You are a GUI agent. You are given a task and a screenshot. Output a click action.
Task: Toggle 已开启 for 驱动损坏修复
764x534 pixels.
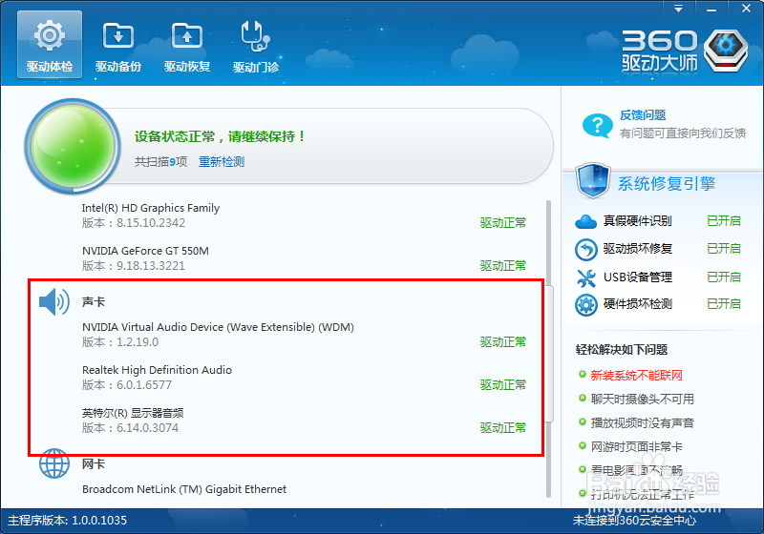coord(724,249)
